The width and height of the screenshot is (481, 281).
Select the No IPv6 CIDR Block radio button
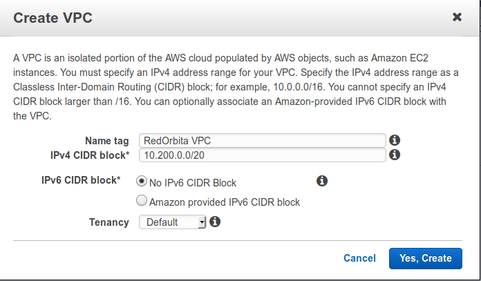tap(142, 182)
